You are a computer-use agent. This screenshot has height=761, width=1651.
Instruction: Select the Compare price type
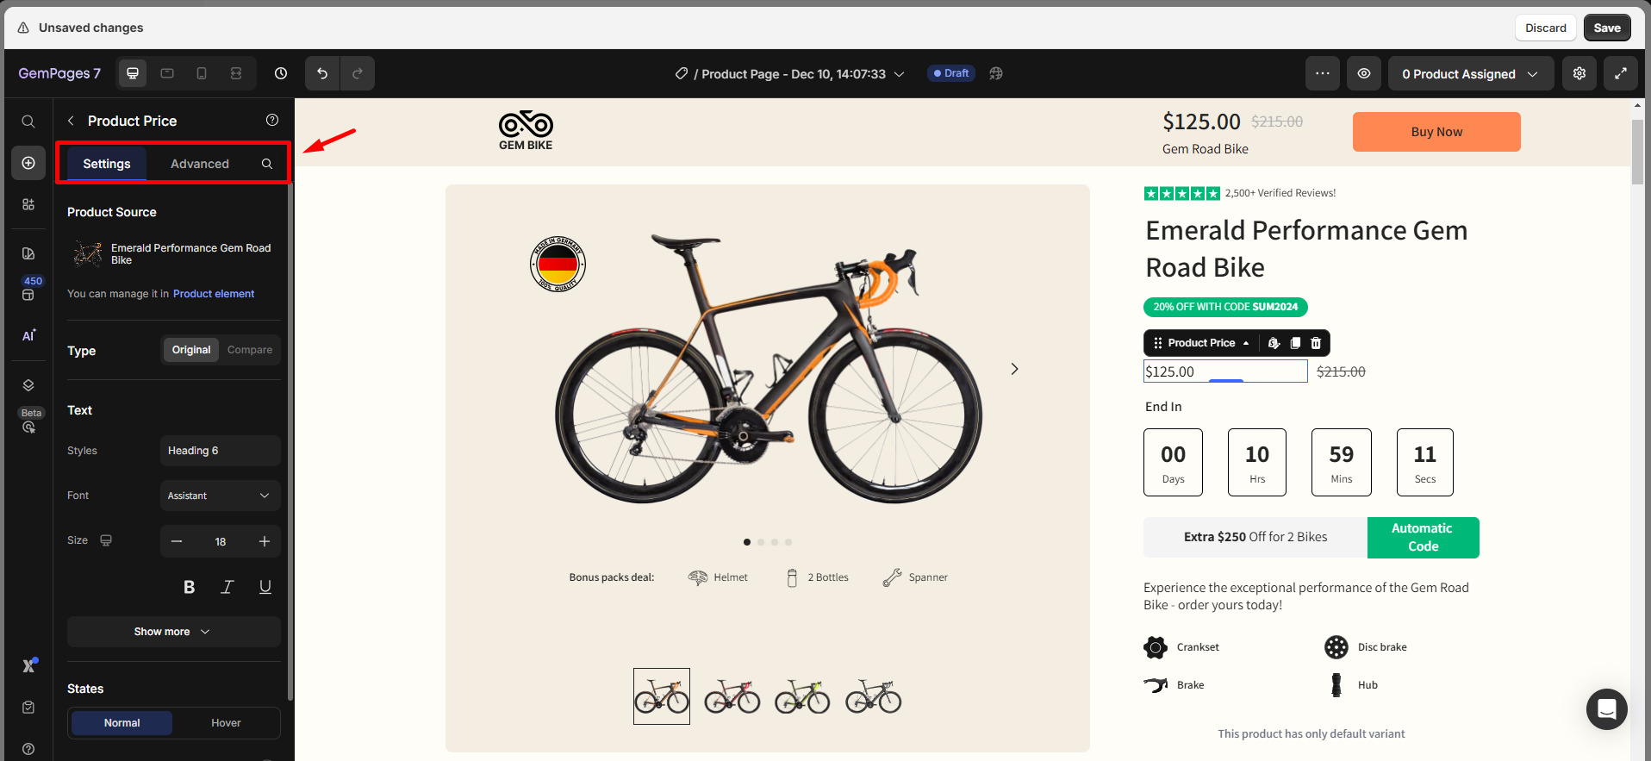coord(249,350)
